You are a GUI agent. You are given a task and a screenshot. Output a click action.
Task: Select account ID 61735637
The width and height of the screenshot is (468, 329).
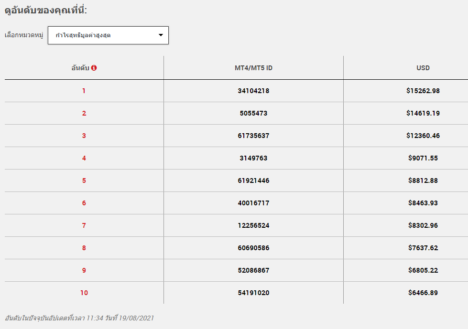(253, 136)
